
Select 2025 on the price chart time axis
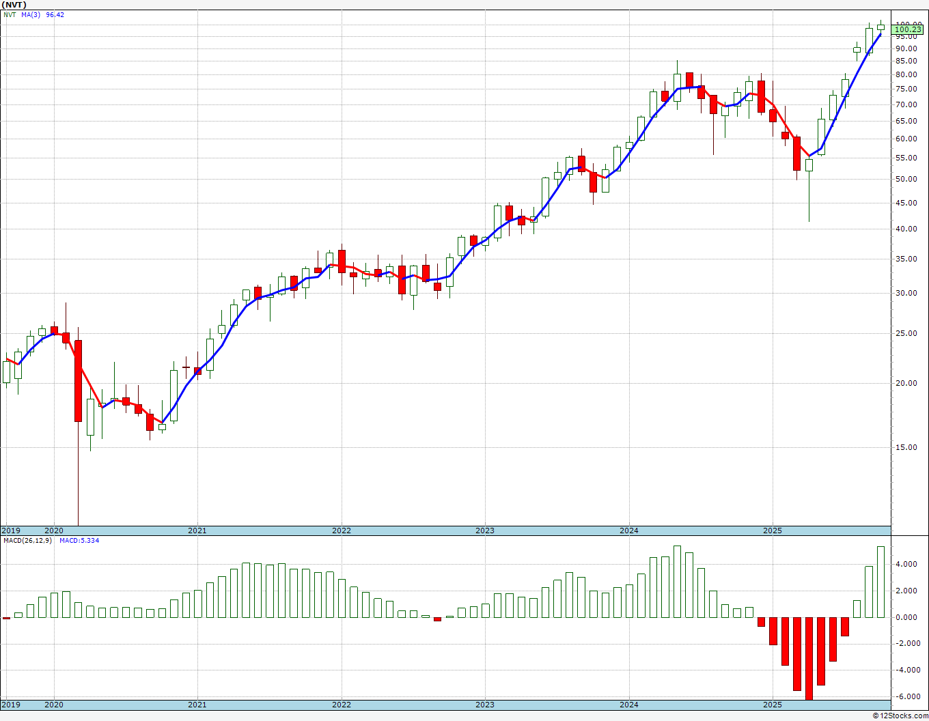(773, 531)
